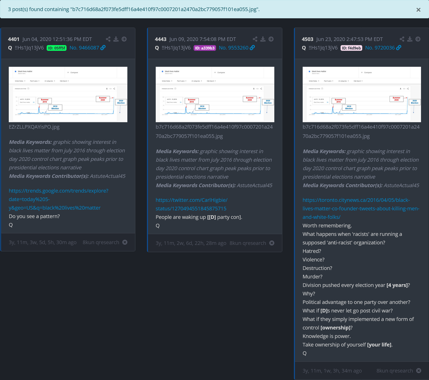Image resolution: width=429 pixels, height=380 pixels.
Task: Open link No. 9720036
Action: pyautogui.click(x=380, y=48)
